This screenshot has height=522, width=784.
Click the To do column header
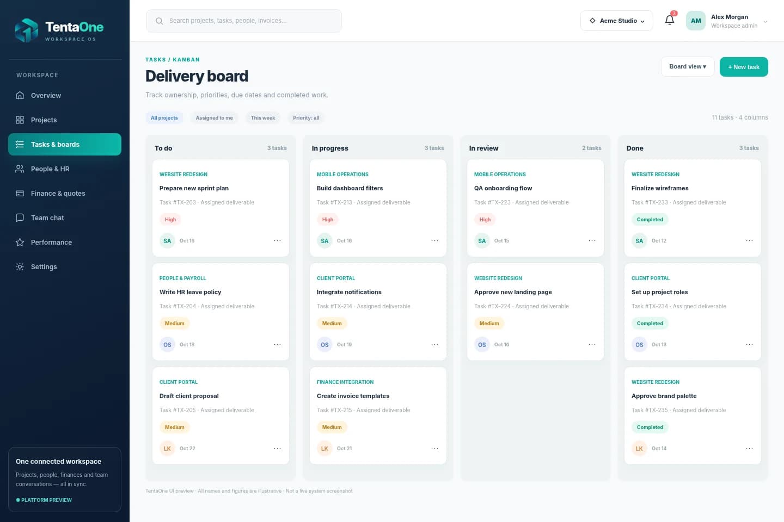[163, 148]
